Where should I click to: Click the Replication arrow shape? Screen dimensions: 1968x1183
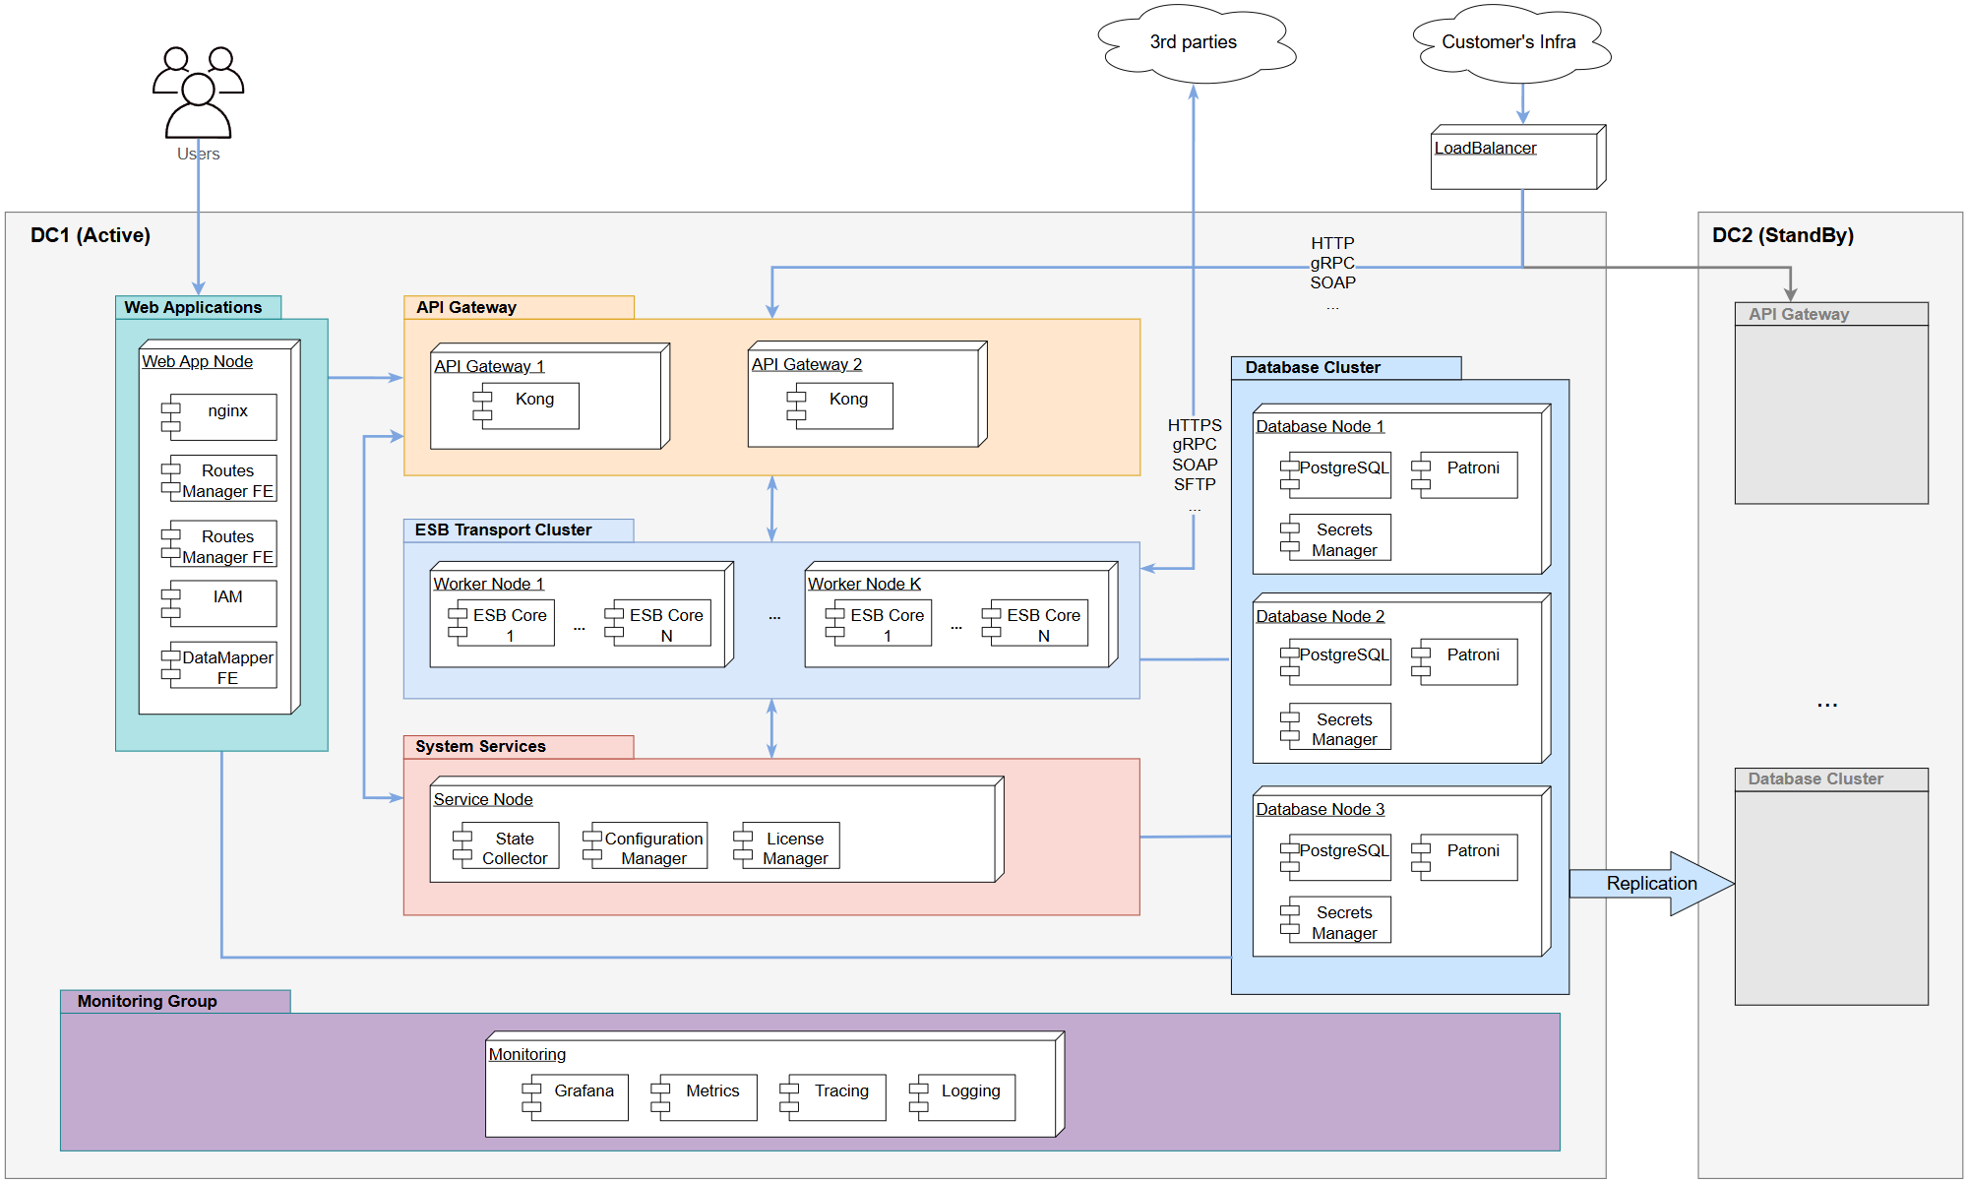click(1651, 883)
